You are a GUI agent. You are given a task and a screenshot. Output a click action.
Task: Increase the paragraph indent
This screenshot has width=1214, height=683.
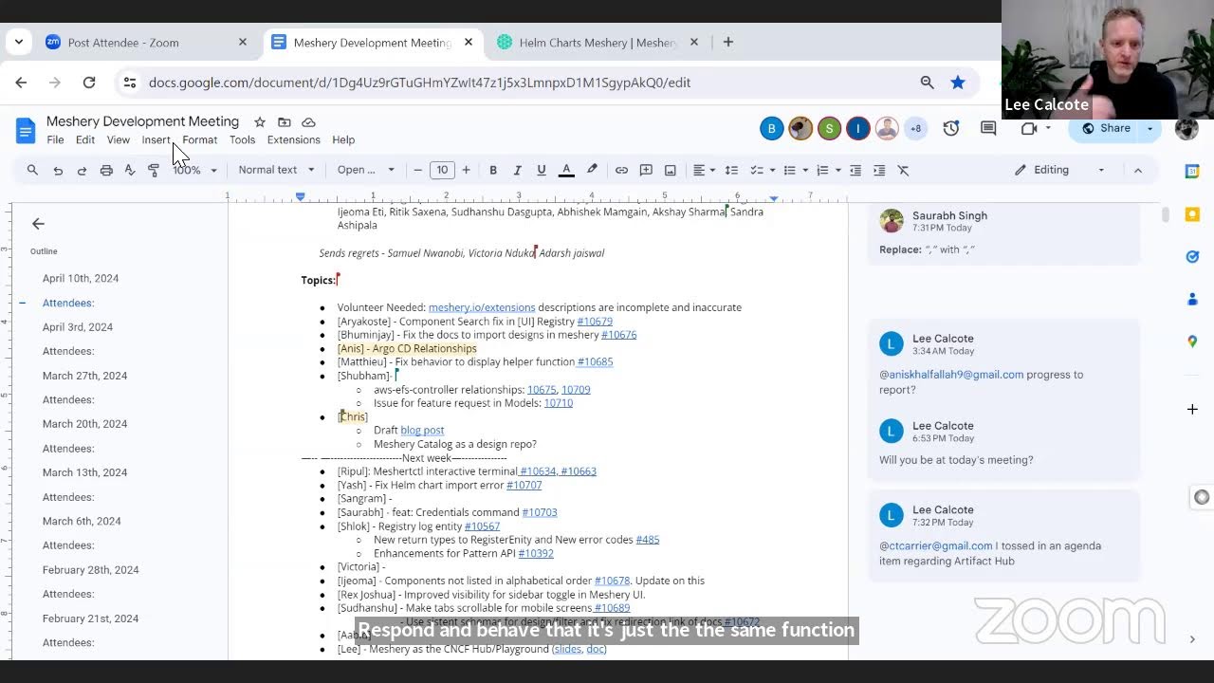coord(879,170)
